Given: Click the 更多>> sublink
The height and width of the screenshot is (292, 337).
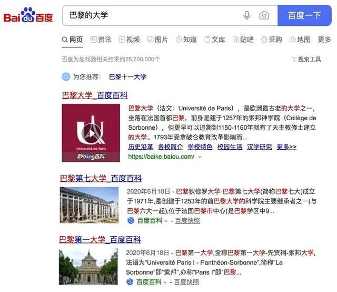Looking at the screenshot, I should point(286,147).
